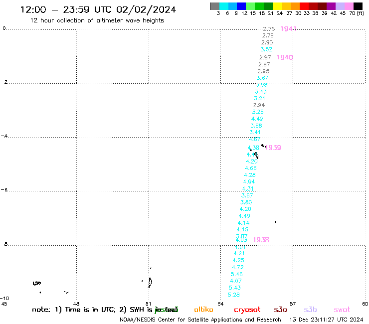Select the light green 15 ft swatch

[x=250, y=6]
